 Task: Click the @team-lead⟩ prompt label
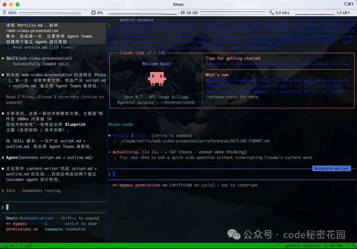point(120,125)
